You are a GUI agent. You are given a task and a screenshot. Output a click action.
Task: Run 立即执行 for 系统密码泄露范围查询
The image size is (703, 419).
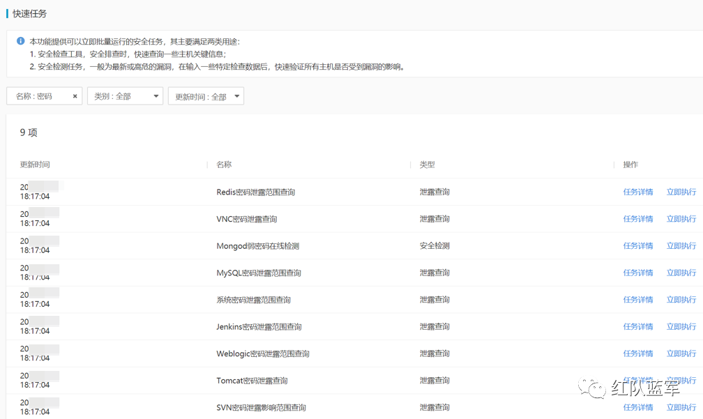681,300
